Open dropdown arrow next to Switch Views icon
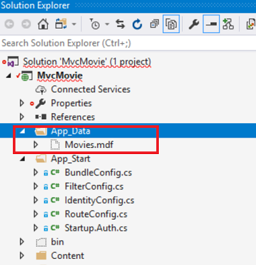Image resolution: width=256 pixels, height=265 pixels. 74,24
